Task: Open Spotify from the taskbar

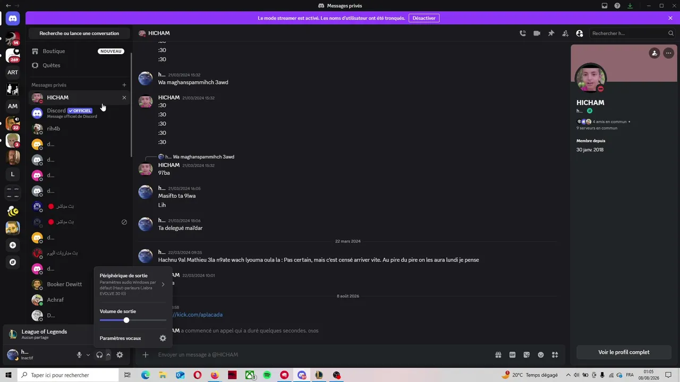Action: click(x=267, y=375)
